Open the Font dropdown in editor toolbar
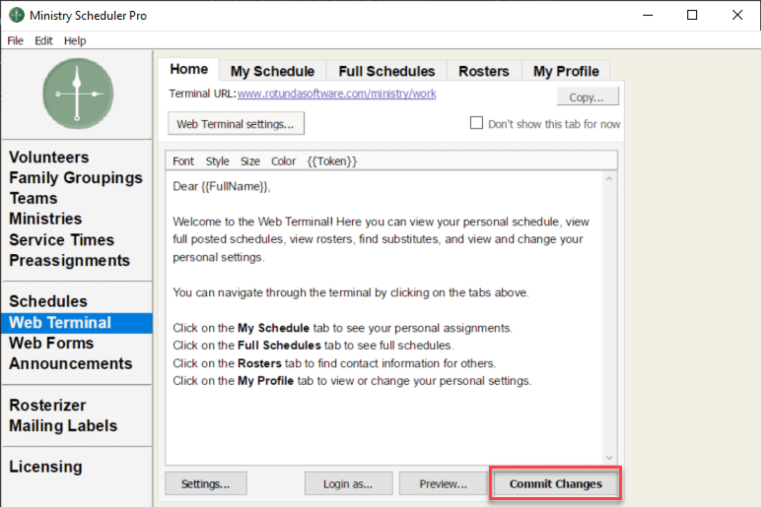761x507 pixels. pos(183,161)
